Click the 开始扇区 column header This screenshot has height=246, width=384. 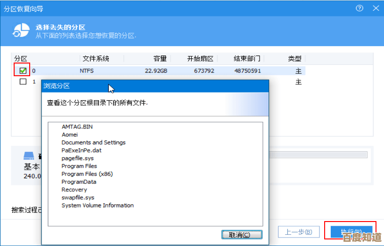pos(200,59)
